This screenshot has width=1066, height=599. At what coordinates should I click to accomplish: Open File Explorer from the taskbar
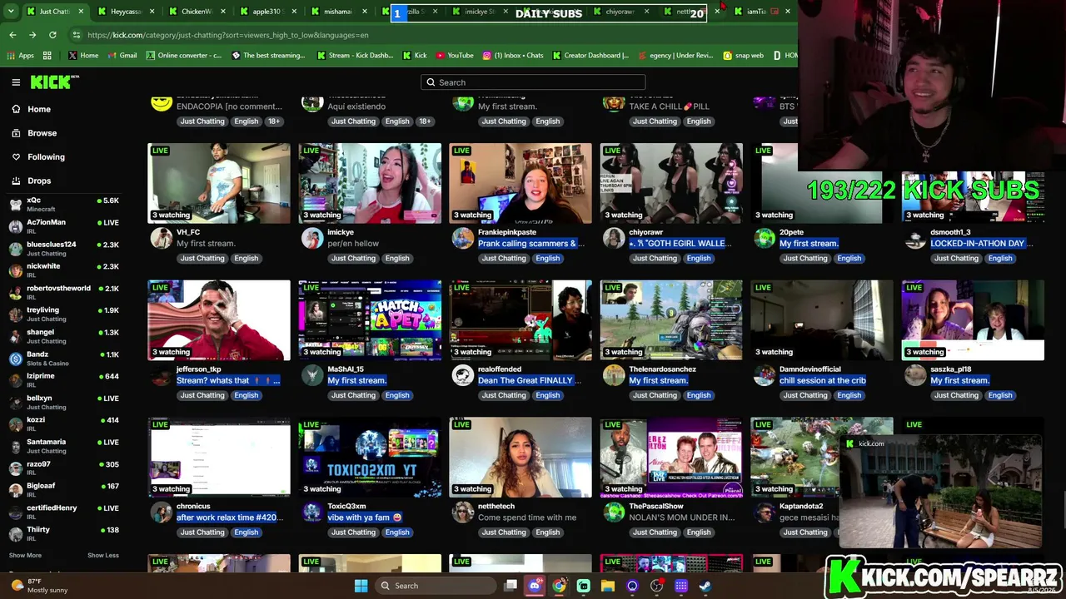pyautogui.click(x=608, y=586)
